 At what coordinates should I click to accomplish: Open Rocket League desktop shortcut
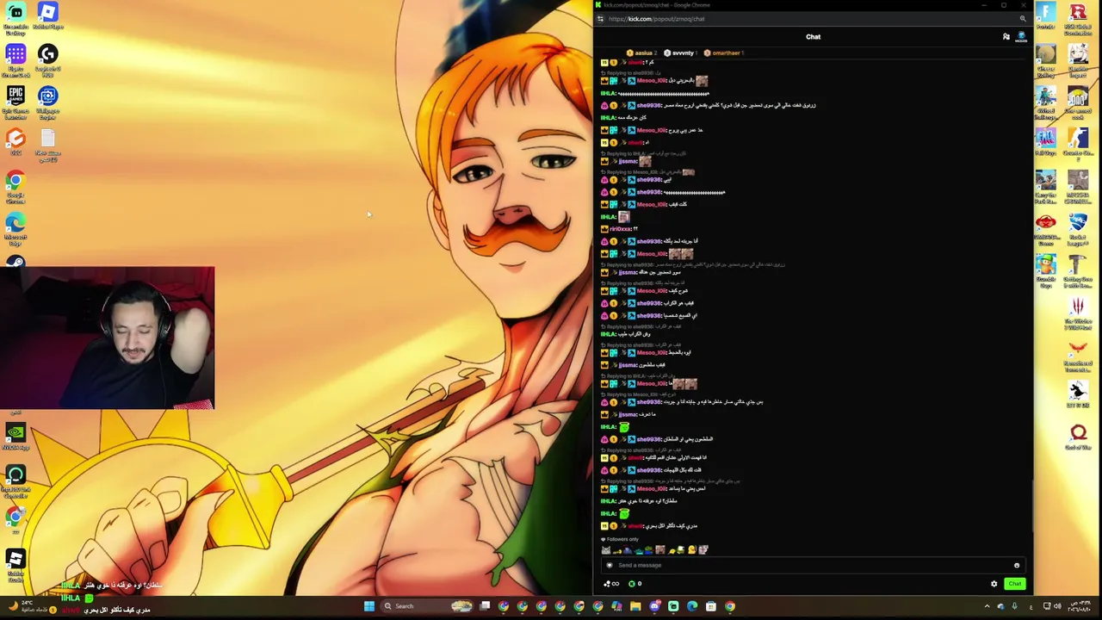(x=1078, y=229)
